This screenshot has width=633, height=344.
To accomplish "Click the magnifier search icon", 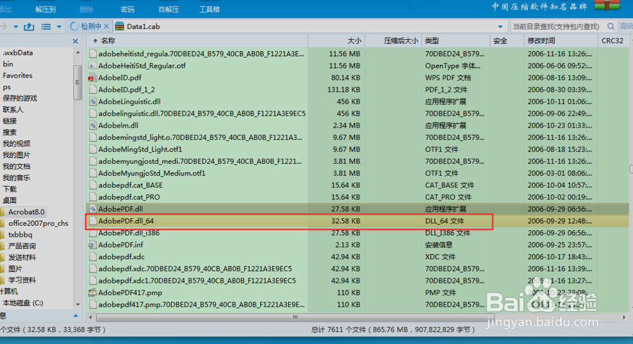I will click(x=611, y=27).
